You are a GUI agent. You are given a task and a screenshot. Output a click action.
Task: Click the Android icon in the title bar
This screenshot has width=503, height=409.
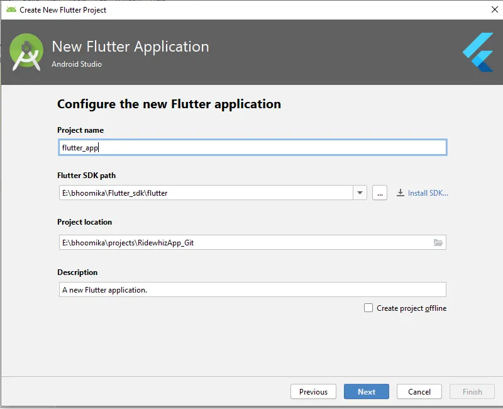pos(11,9)
